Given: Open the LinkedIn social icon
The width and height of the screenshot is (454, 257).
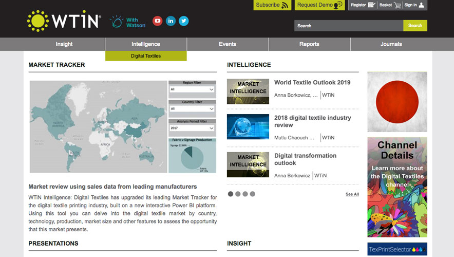Looking at the screenshot, I should click(x=171, y=21).
